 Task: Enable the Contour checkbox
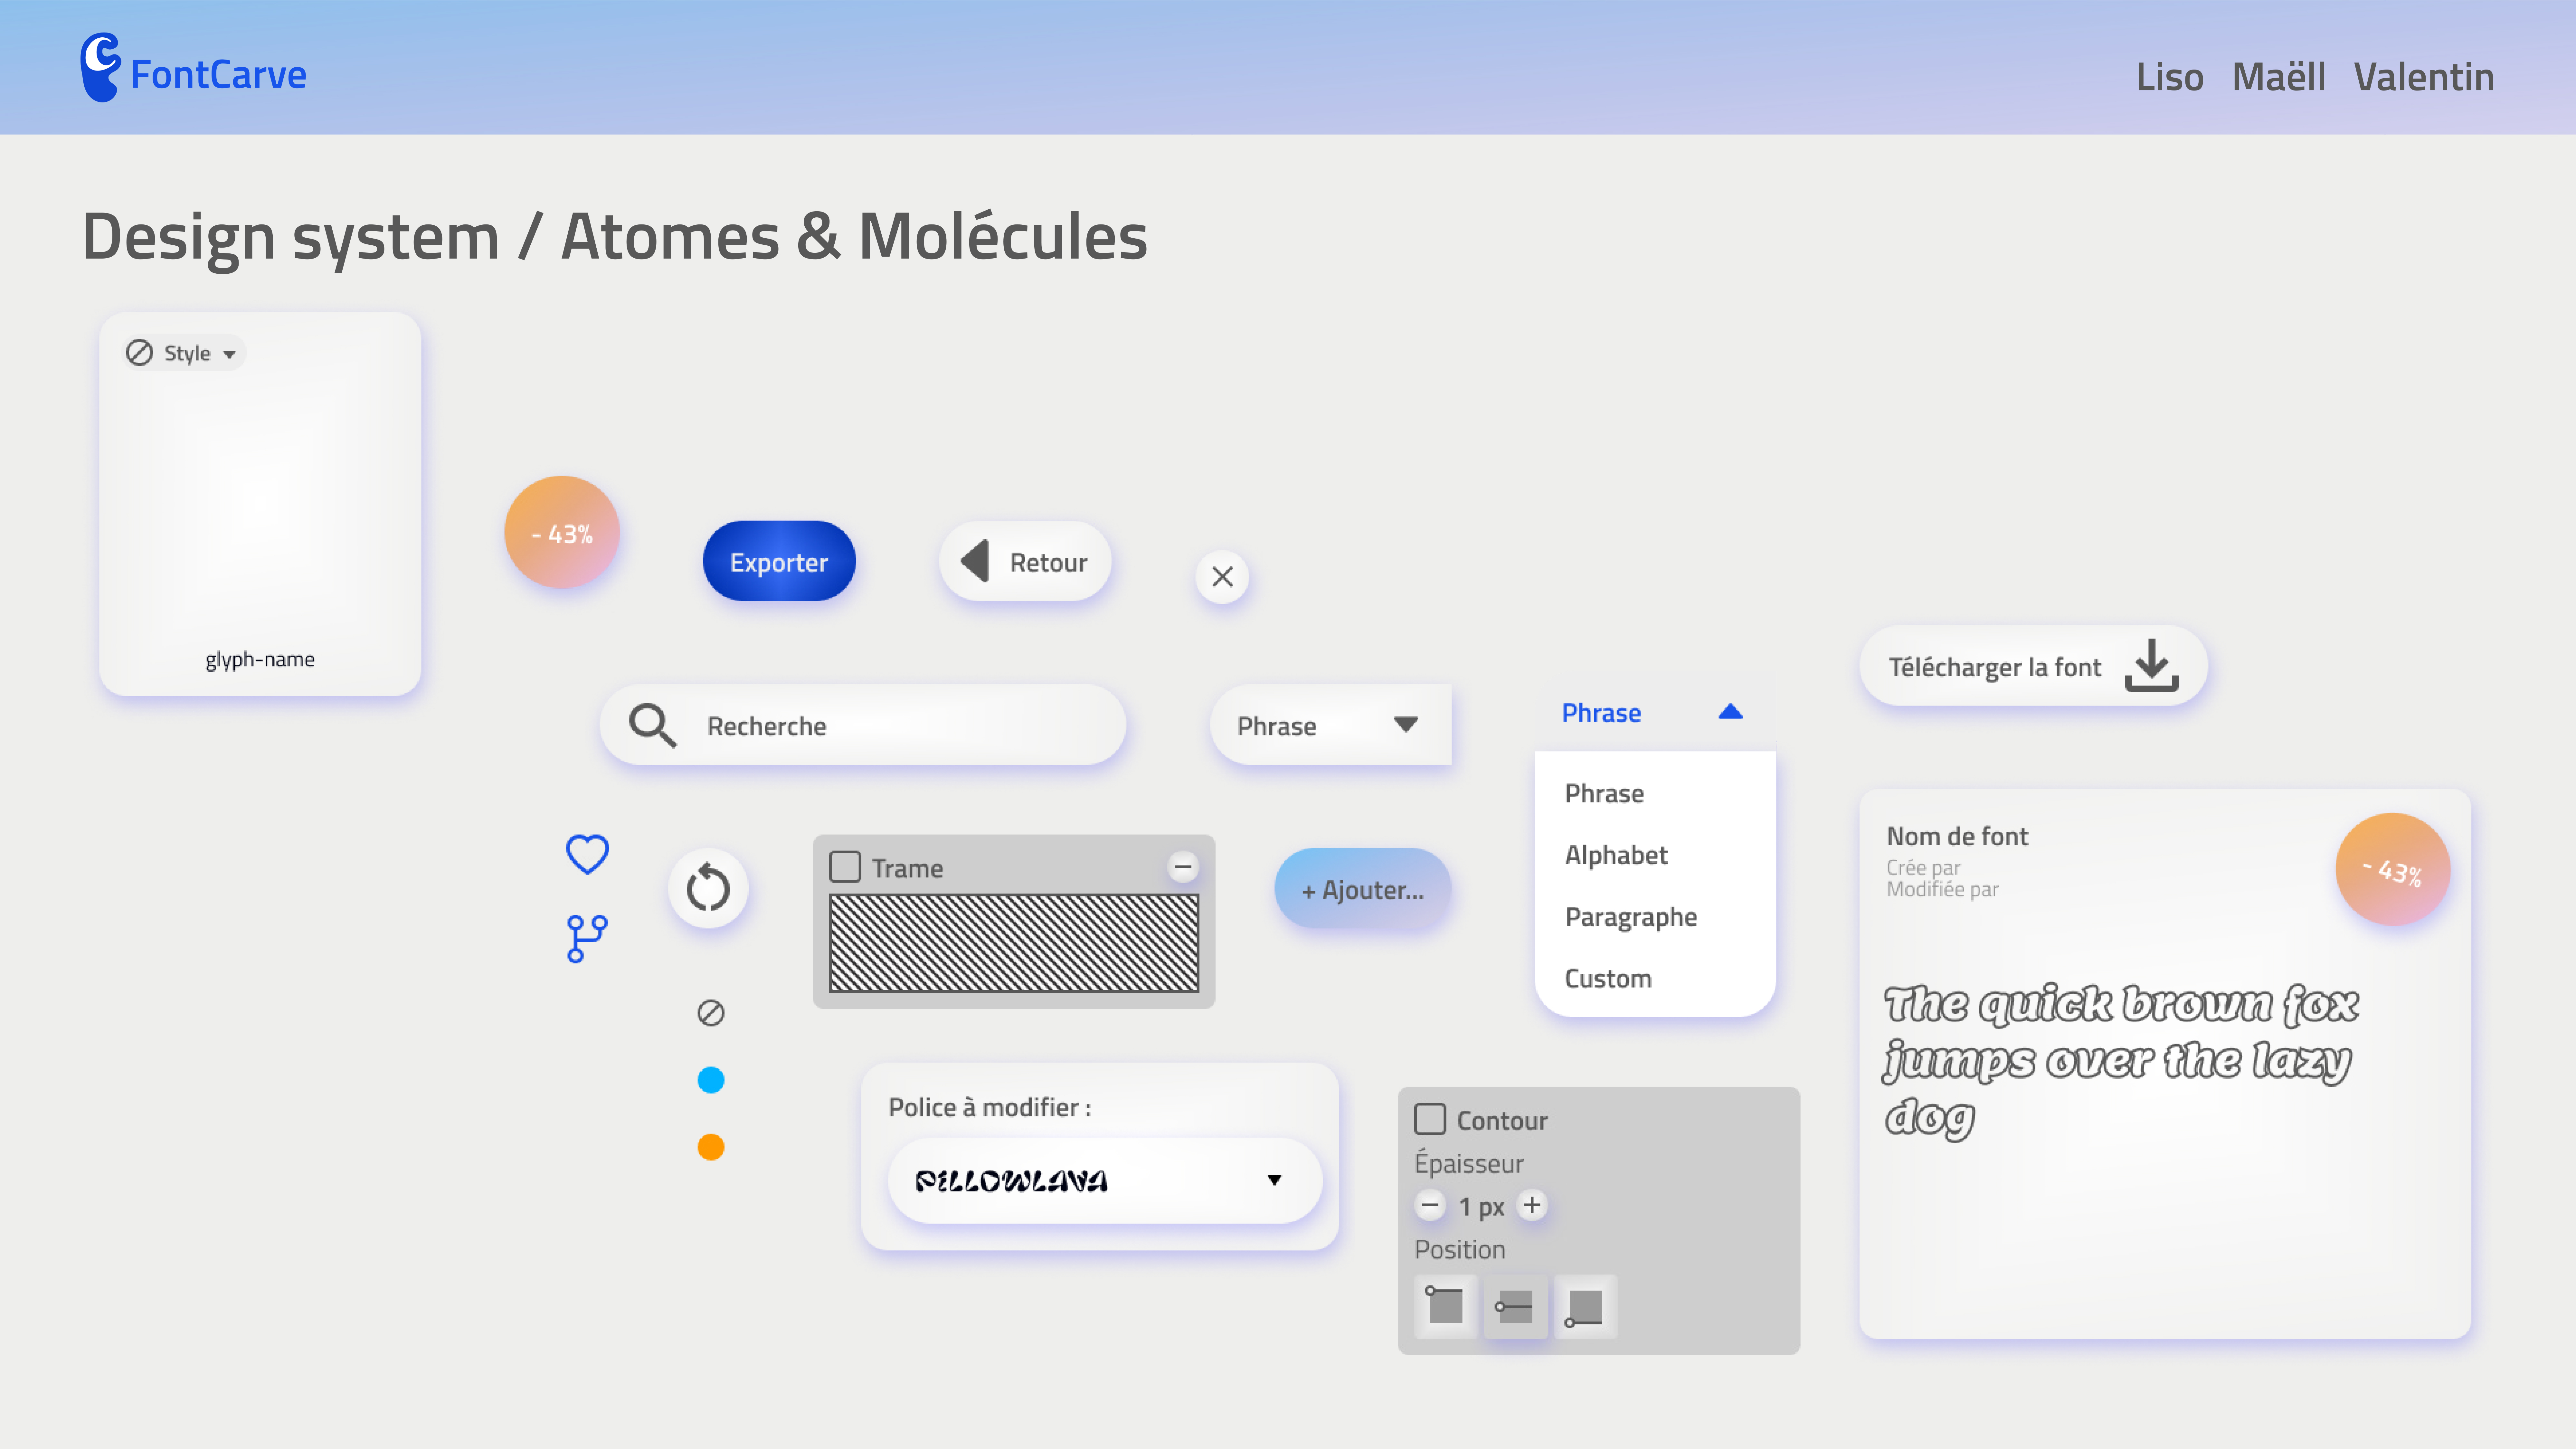[1430, 1119]
